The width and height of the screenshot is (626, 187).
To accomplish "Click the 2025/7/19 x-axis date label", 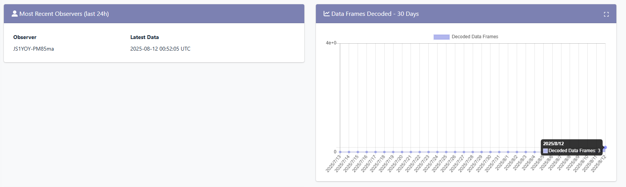I will 386,163.
